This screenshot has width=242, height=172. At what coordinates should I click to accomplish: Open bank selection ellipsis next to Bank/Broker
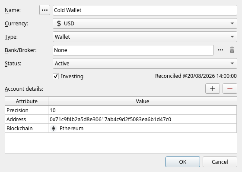(x=220, y=50)
